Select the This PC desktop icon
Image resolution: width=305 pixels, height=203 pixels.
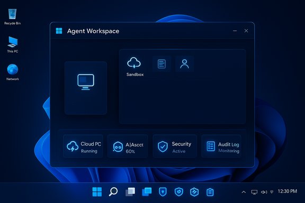tap(13, 44)
